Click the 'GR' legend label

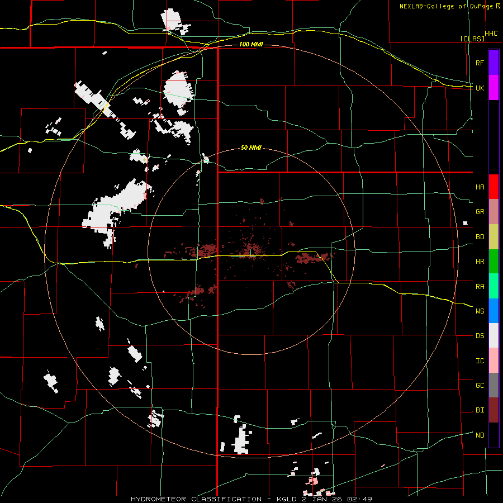click(x=480, y=212)
